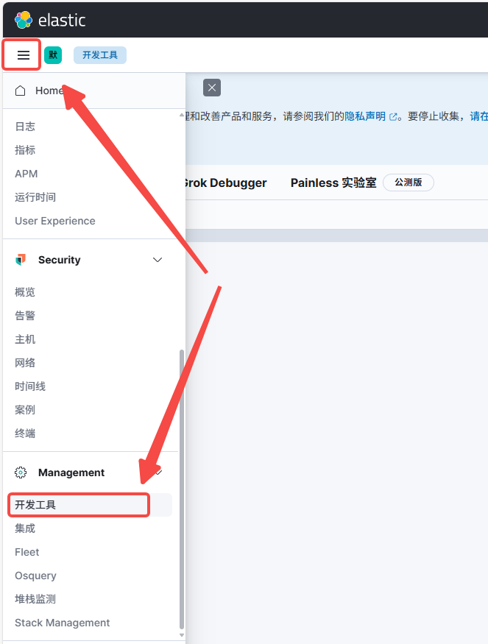Click the Home house icon
The height and width of the screenshot is (644, 488).
20,91
